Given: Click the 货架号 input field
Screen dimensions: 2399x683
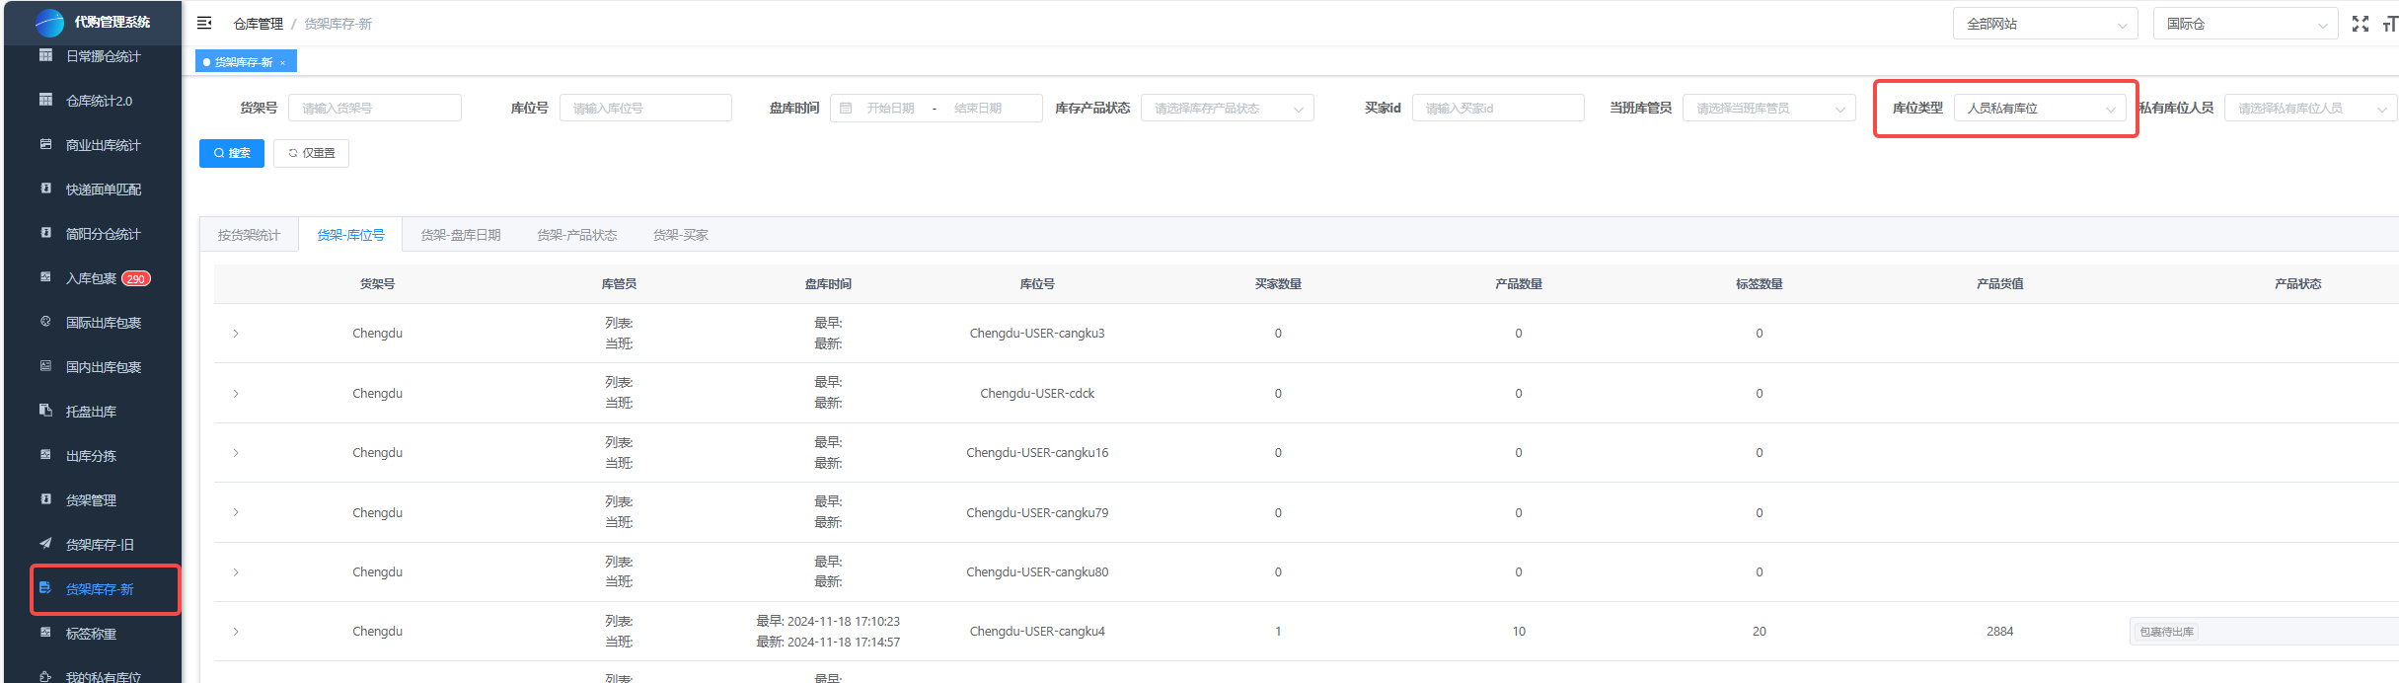Looking at the screenshot, I should 374,108.
